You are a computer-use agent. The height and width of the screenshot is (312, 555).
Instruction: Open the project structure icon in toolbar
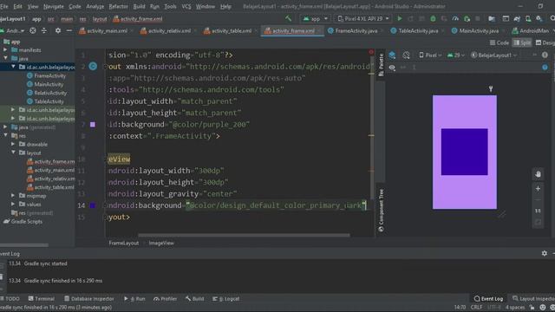point(492,18)
